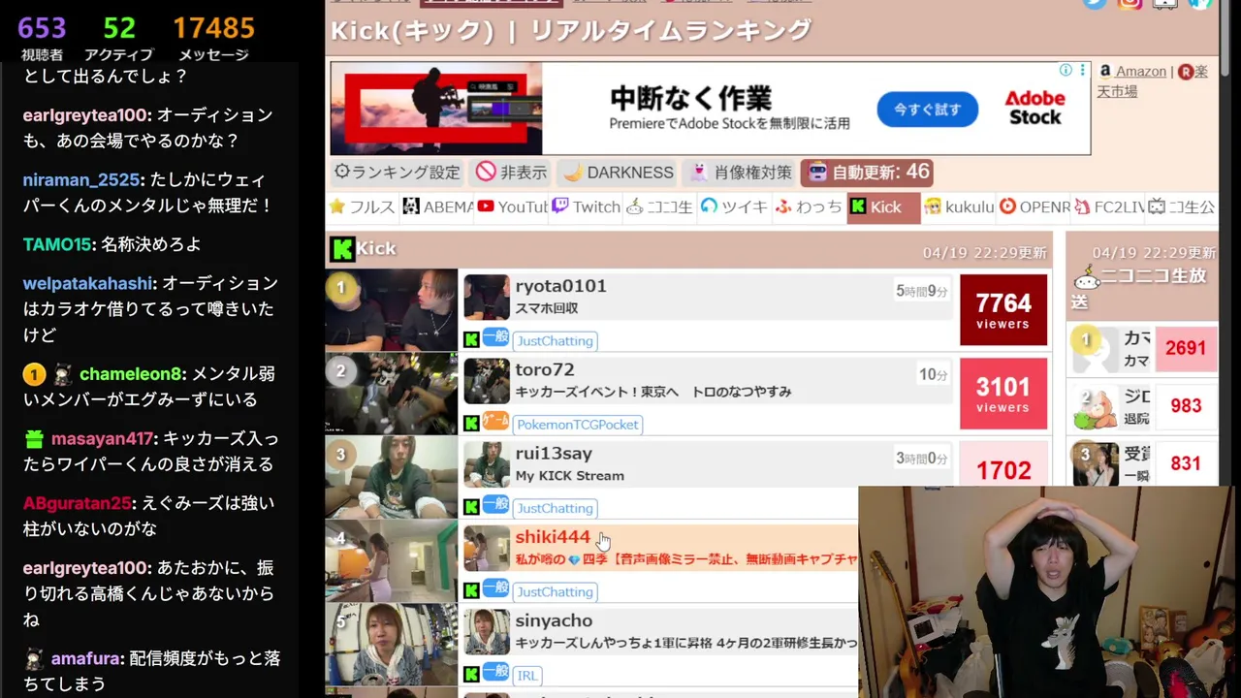The image size is (1241, 698).
Task: Click IRL tag under sinyacho
Action: coord(526,675)
